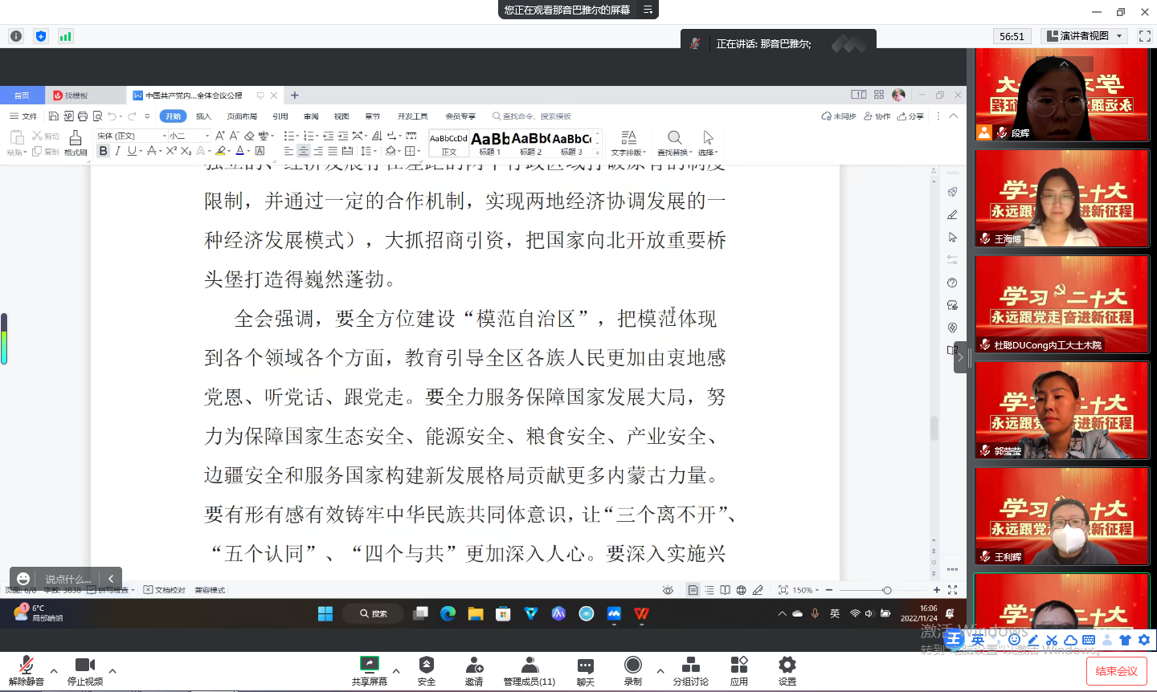
Task: Expand audio options arrow beside 解除静音
Action: click(x=54, y=671)
